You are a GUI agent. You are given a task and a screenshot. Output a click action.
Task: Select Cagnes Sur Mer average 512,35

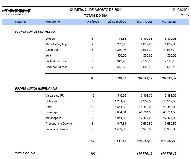click(x=122, y=67)
